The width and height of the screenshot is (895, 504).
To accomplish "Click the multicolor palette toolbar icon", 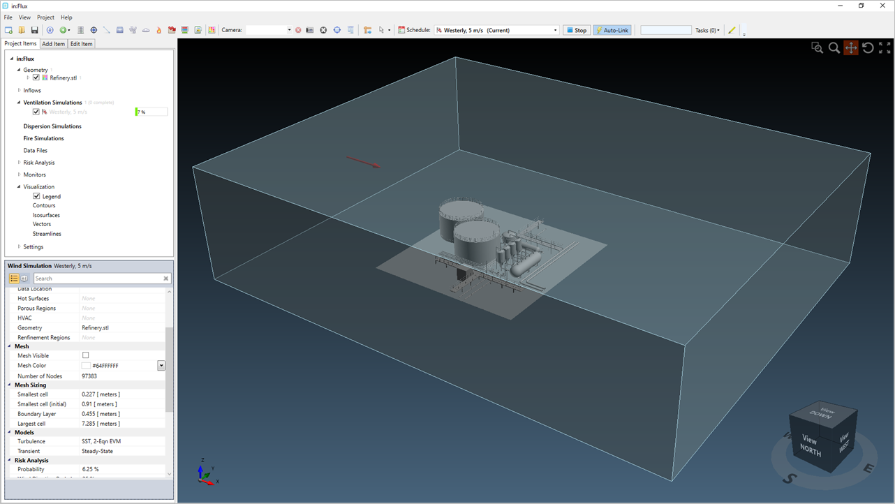I will [211, 30].
